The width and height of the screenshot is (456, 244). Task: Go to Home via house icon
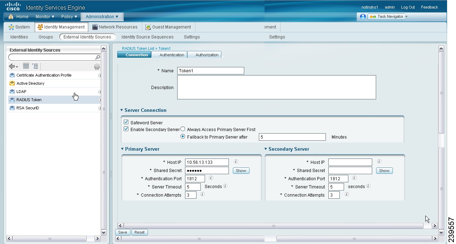11,17
